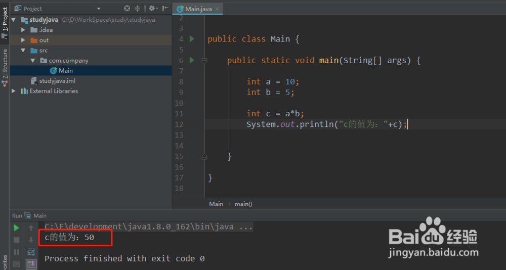Image resolution: width=506 pixels, height=270 pixels.
Task: Click the Pause output button in Run panel
Action: pyautogui.click(x=17, y=252)
